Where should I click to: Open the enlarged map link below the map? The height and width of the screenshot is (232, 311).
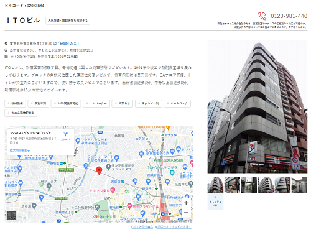(x=142, y=227)
